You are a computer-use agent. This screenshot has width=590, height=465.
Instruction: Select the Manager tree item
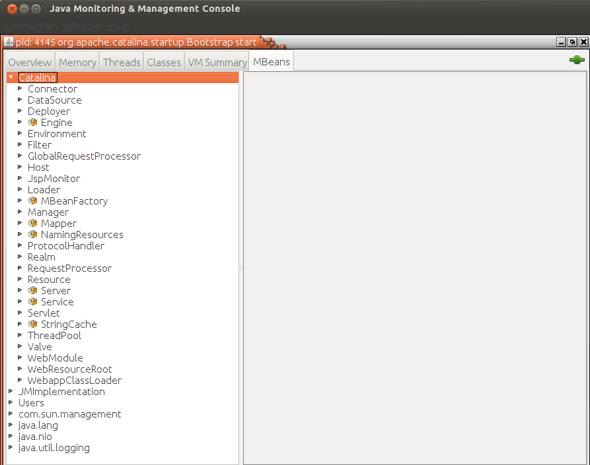[48, 212]
